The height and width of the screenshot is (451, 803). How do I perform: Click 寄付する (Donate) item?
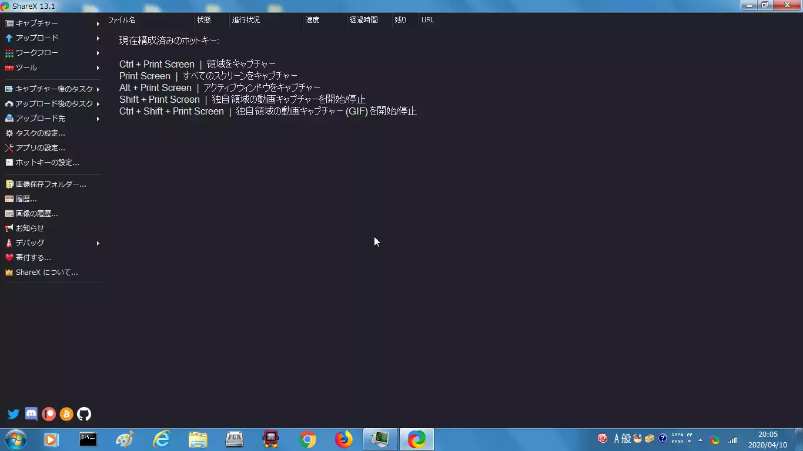click(52, 258)
